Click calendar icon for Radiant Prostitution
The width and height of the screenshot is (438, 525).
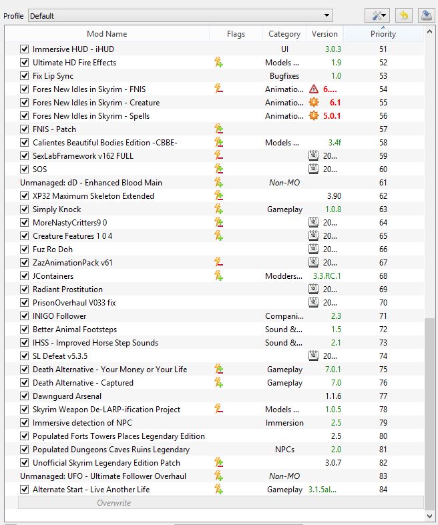[x=313, y=290]
